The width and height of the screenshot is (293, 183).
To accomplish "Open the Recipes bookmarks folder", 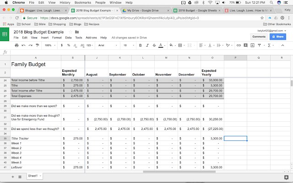I will click(x=92, y=24).
